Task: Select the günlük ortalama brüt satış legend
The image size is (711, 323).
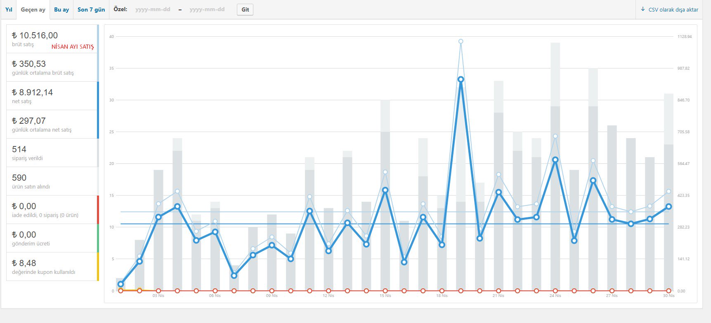Action: [52, 67]
